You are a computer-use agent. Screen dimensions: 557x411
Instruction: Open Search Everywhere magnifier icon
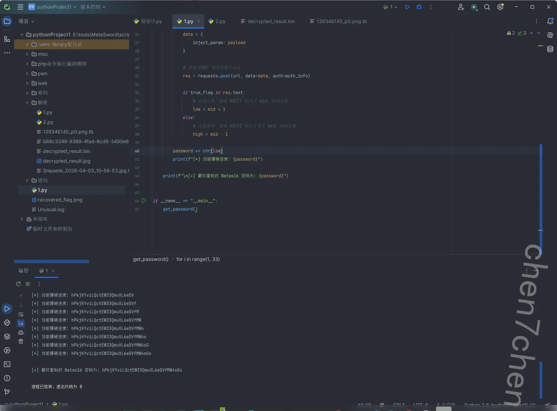click(487, 7)
